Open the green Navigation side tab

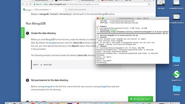(23, 33)
